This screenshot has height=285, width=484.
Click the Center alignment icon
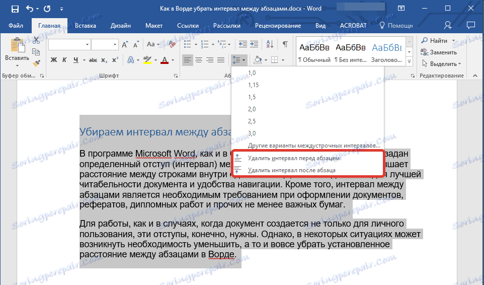(x=198, y=60)
